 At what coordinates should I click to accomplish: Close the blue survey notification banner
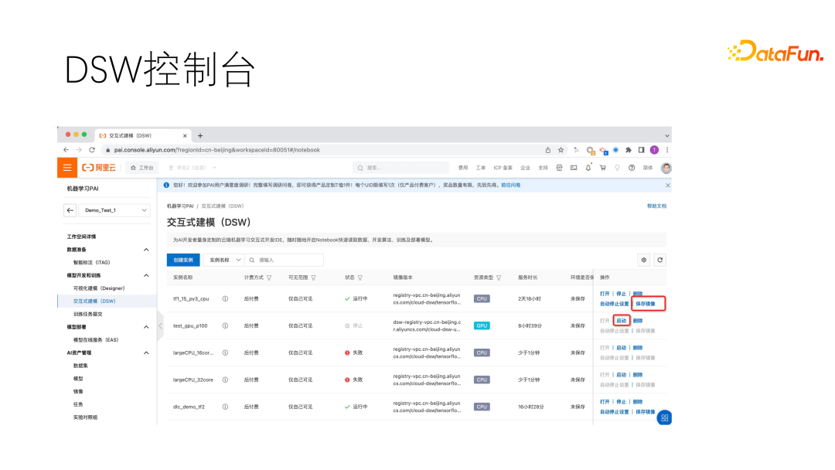668,186
